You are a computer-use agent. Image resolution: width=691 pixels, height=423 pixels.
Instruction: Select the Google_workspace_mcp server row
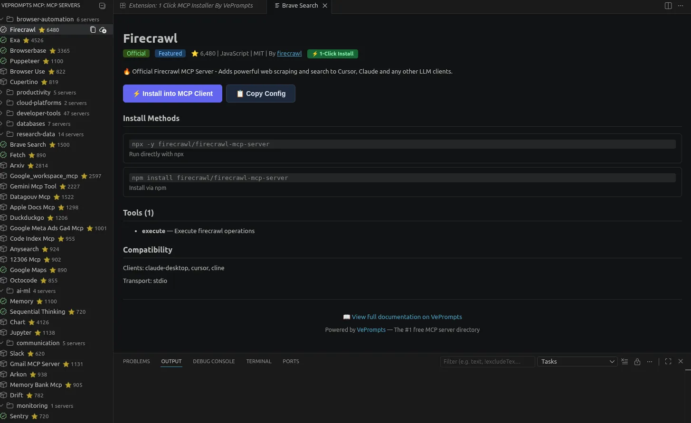click(x=57, y=176)
